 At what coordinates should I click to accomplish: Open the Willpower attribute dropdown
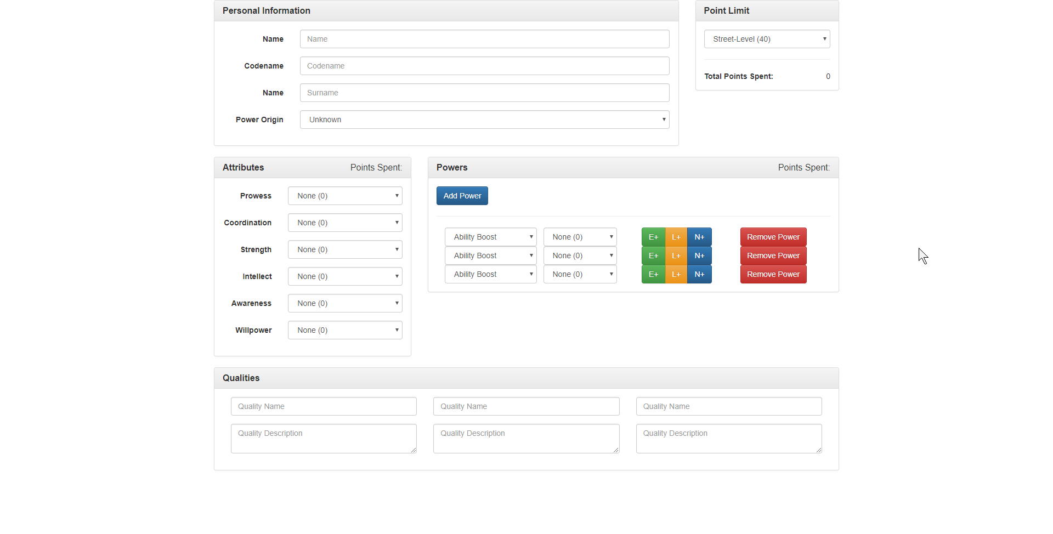pos(345,330)
